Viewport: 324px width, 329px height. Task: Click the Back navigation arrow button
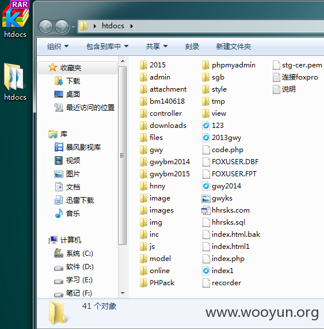[x=45, y=27]
